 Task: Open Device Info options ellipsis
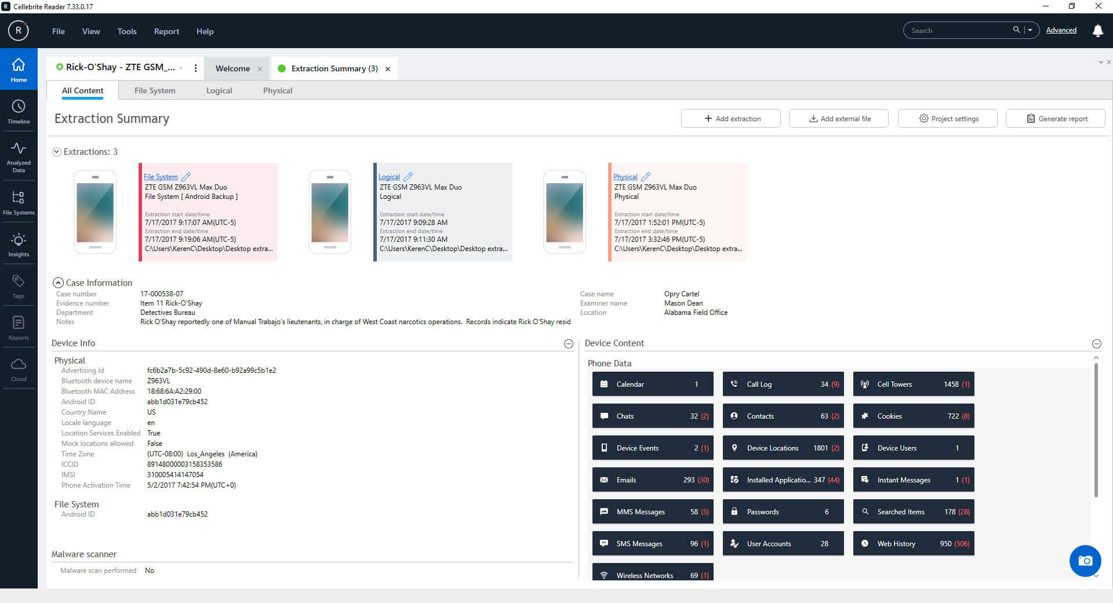[569, 344]
